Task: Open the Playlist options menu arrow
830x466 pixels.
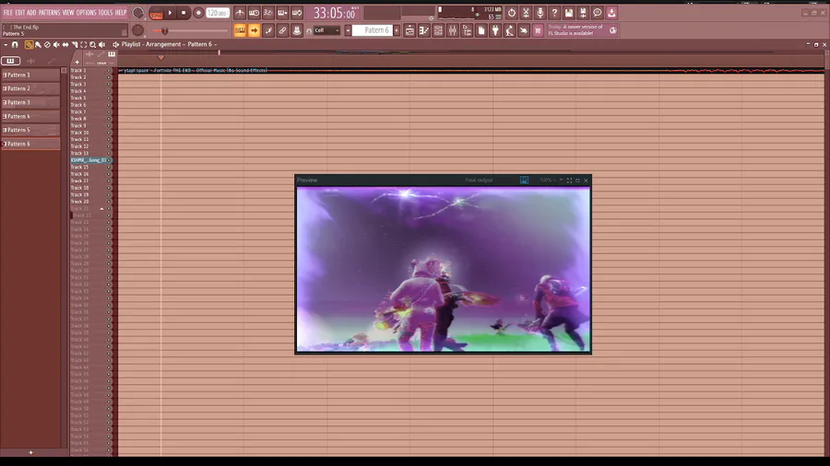Action: pyautogui.click(x=6, y=45)
